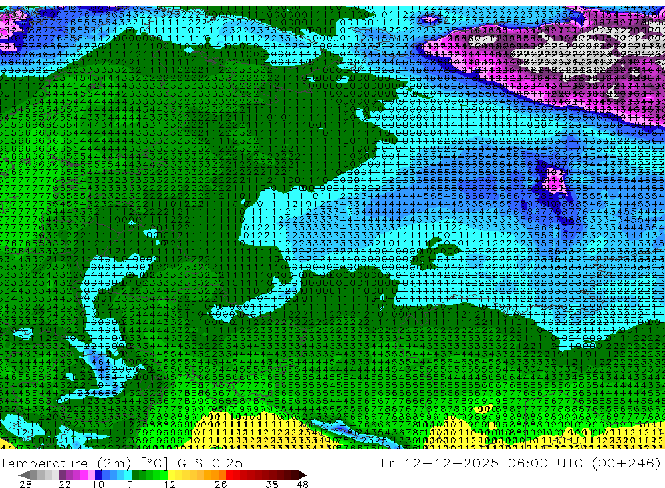
Task: Click the '38' legend label
Action: click(272, 484)
